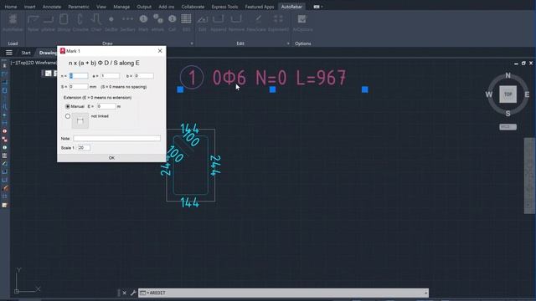
Task: Close the Mark 1 dialog
Action: pos(160,51)
